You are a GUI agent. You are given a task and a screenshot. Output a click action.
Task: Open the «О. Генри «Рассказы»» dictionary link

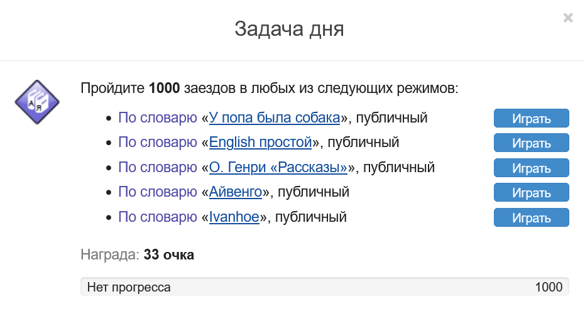278,168
